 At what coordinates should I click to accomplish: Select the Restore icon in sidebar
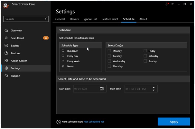[x=6, y=53]
